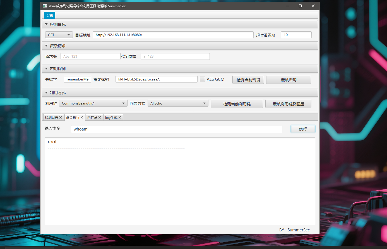Open the 设置 menu
This screenshot has height=249, width=387.
click(x=50, y=15)
